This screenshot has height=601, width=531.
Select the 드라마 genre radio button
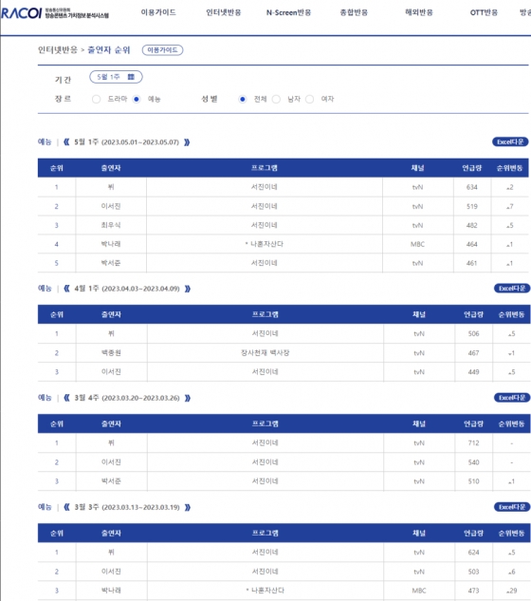(96, 100)
